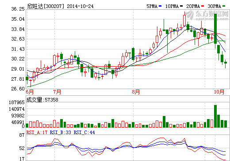Click the 31.43 price axis label
230x161 pixels.
pyautogui.click(x=18, y=49)
